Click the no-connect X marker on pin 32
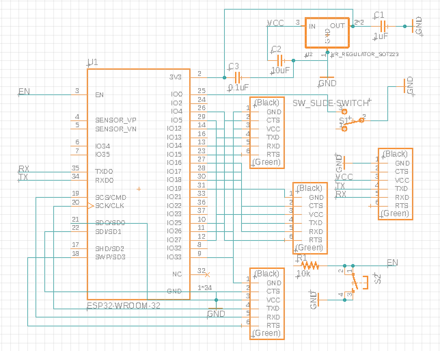 207,274
